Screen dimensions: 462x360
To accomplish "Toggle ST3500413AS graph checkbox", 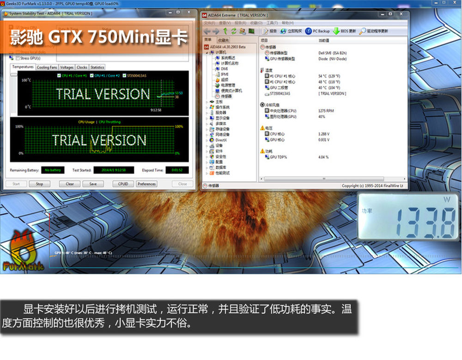I will (x=124, y=76).
